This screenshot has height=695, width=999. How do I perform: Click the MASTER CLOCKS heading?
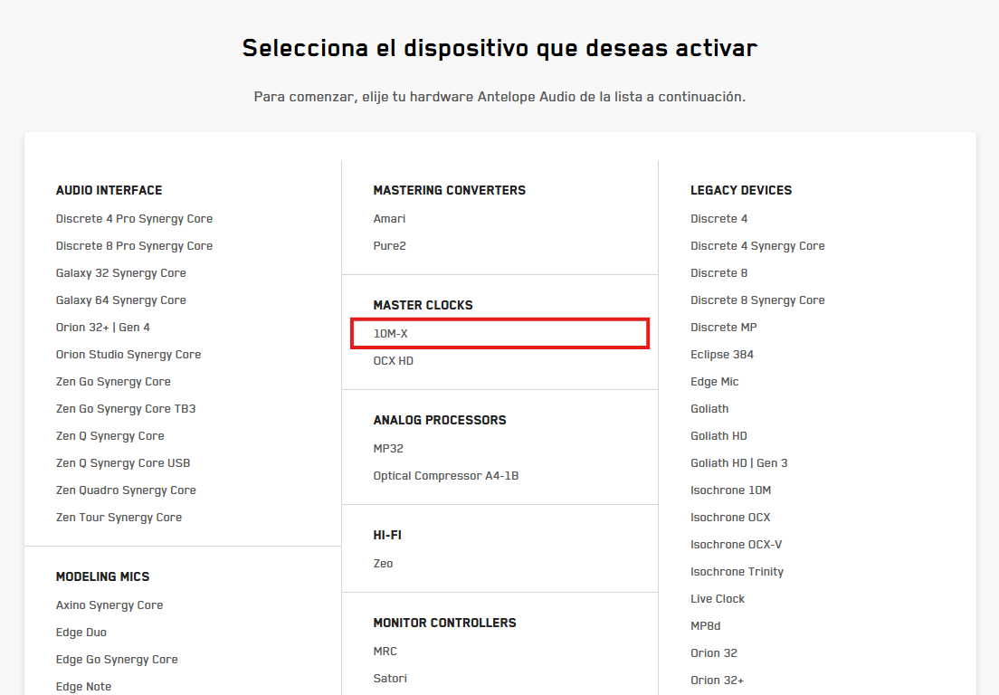423,305
